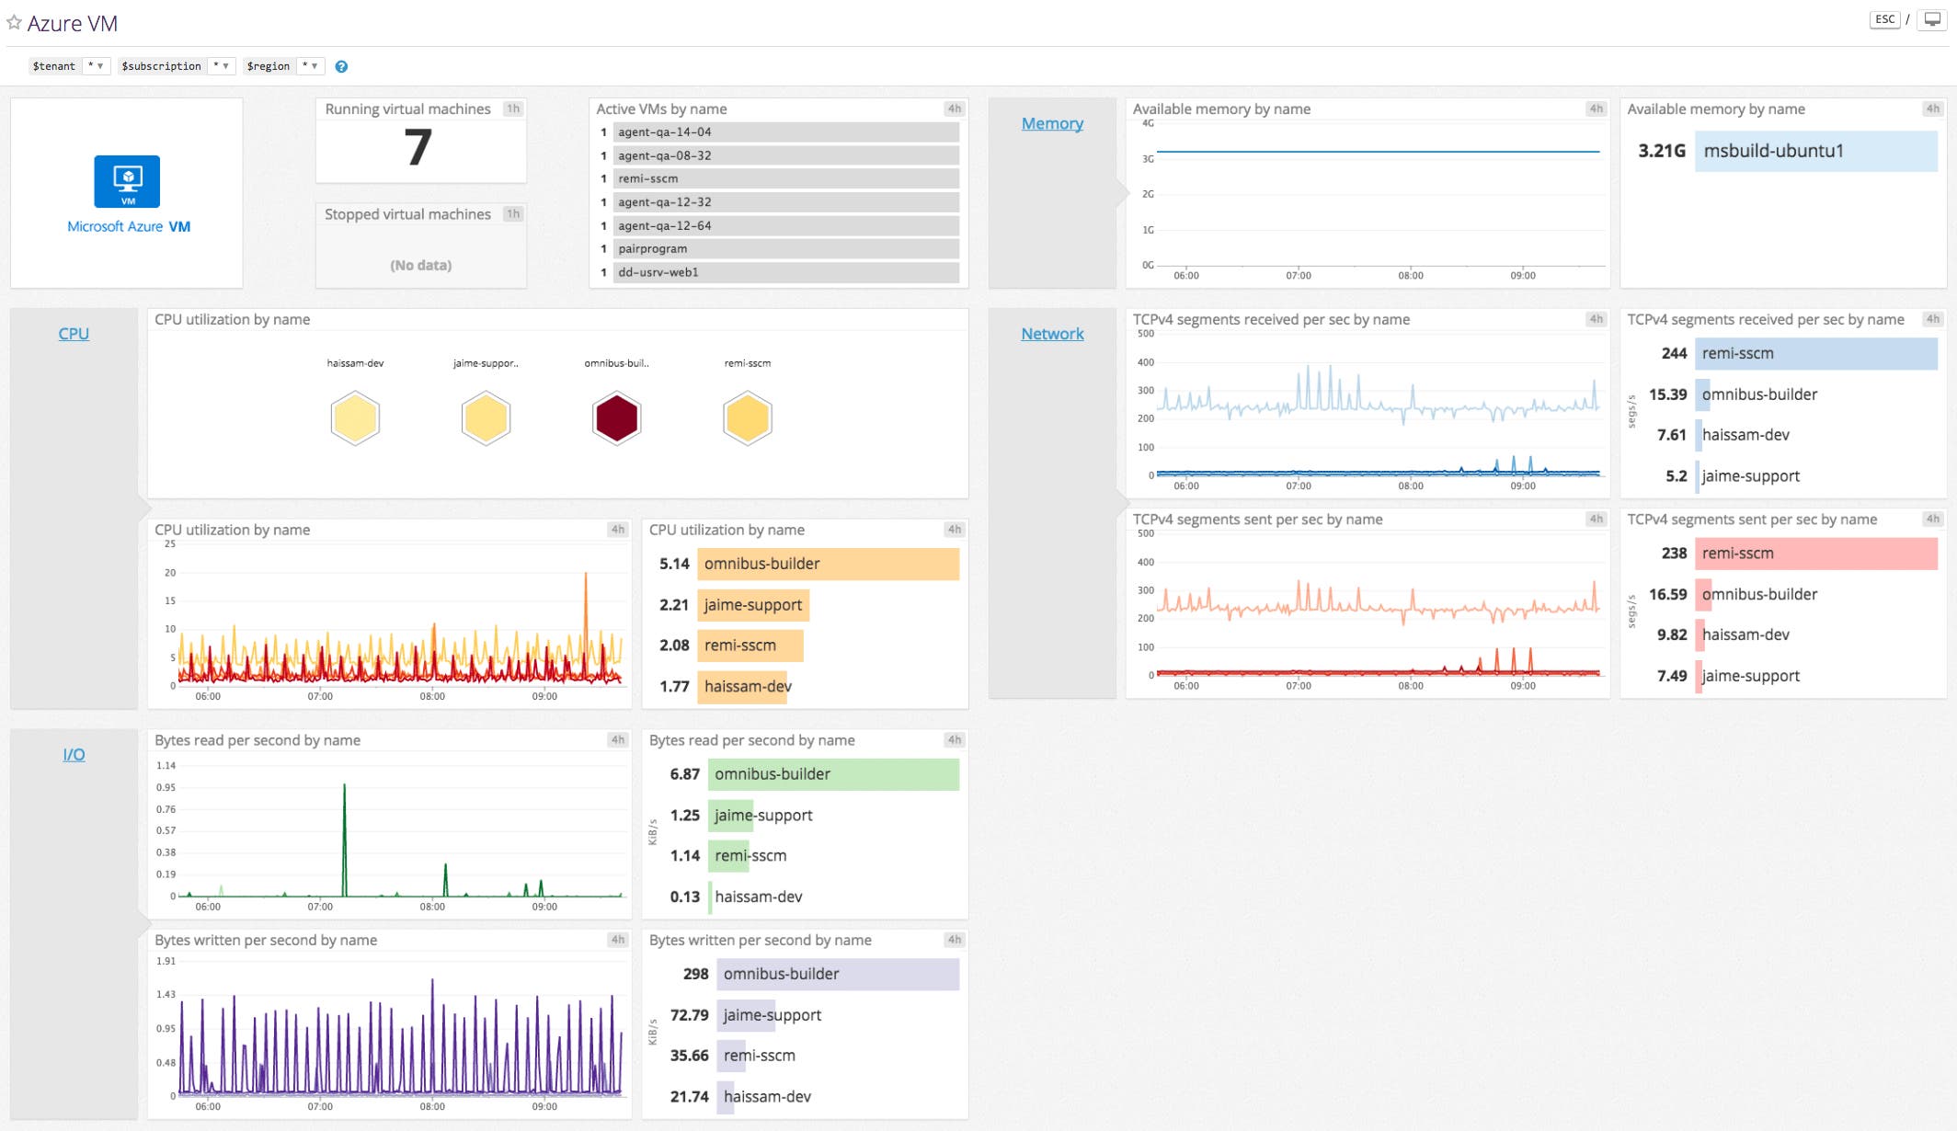Open the help question mark icon
This screenshot has width=1957, height=1131.
(x=341, y=65)
